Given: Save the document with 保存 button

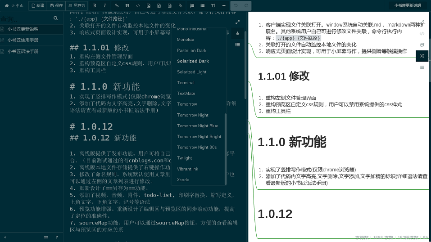Looking at the screenshot, I should [57, 5].
